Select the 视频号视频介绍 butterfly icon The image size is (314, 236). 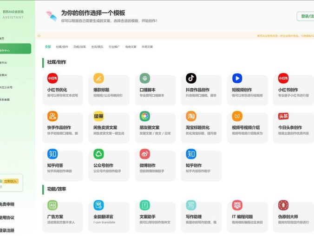point(237,116)
